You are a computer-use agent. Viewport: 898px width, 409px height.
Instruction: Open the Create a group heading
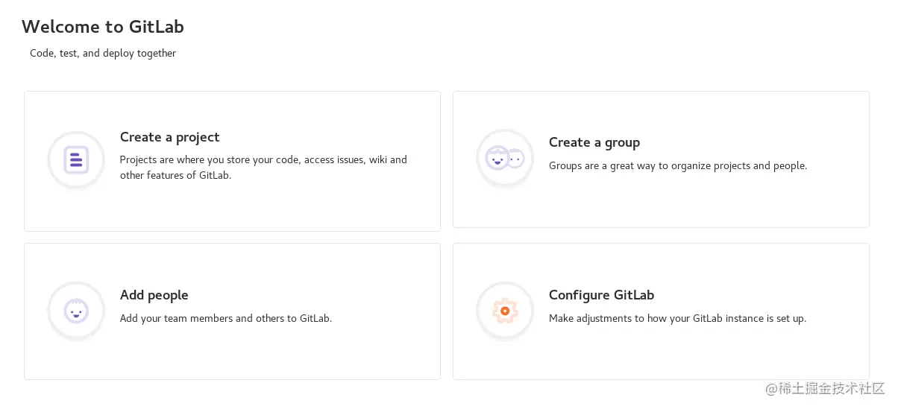[x=594, y=142]
